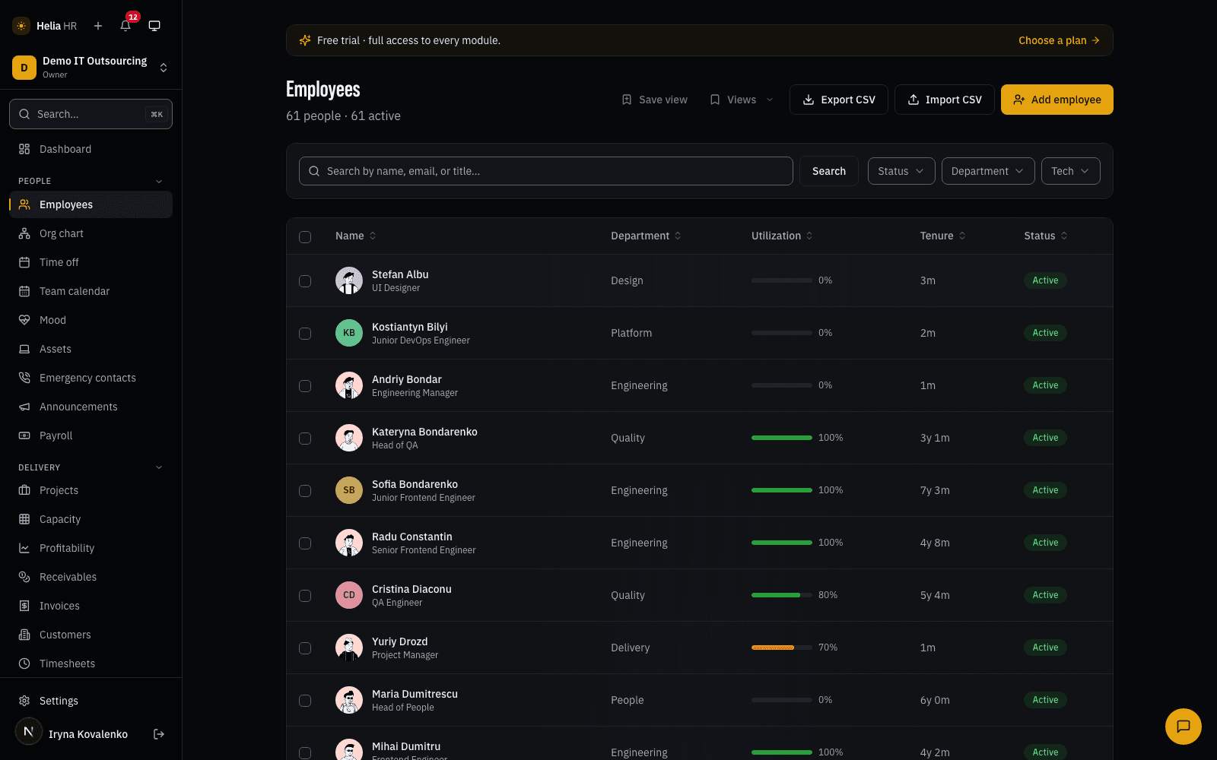
Task: Collapse the PEOPLE sidebar section
Action: click(159, 181)
